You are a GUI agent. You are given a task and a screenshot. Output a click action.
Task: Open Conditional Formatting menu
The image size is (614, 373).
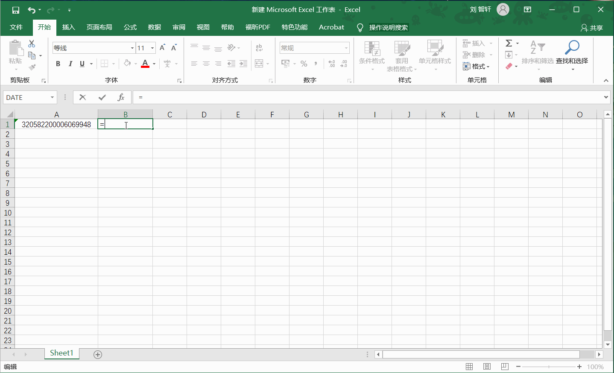click(372, 56)
